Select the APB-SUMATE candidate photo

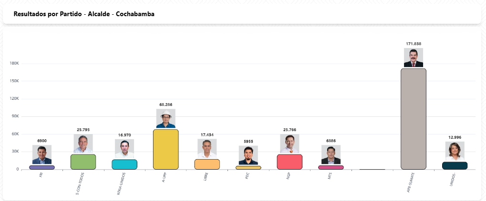[x=414, y=58]
